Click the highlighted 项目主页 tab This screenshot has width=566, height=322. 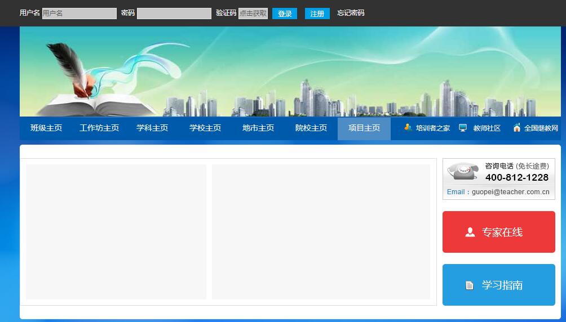click(x=364, y=128)
